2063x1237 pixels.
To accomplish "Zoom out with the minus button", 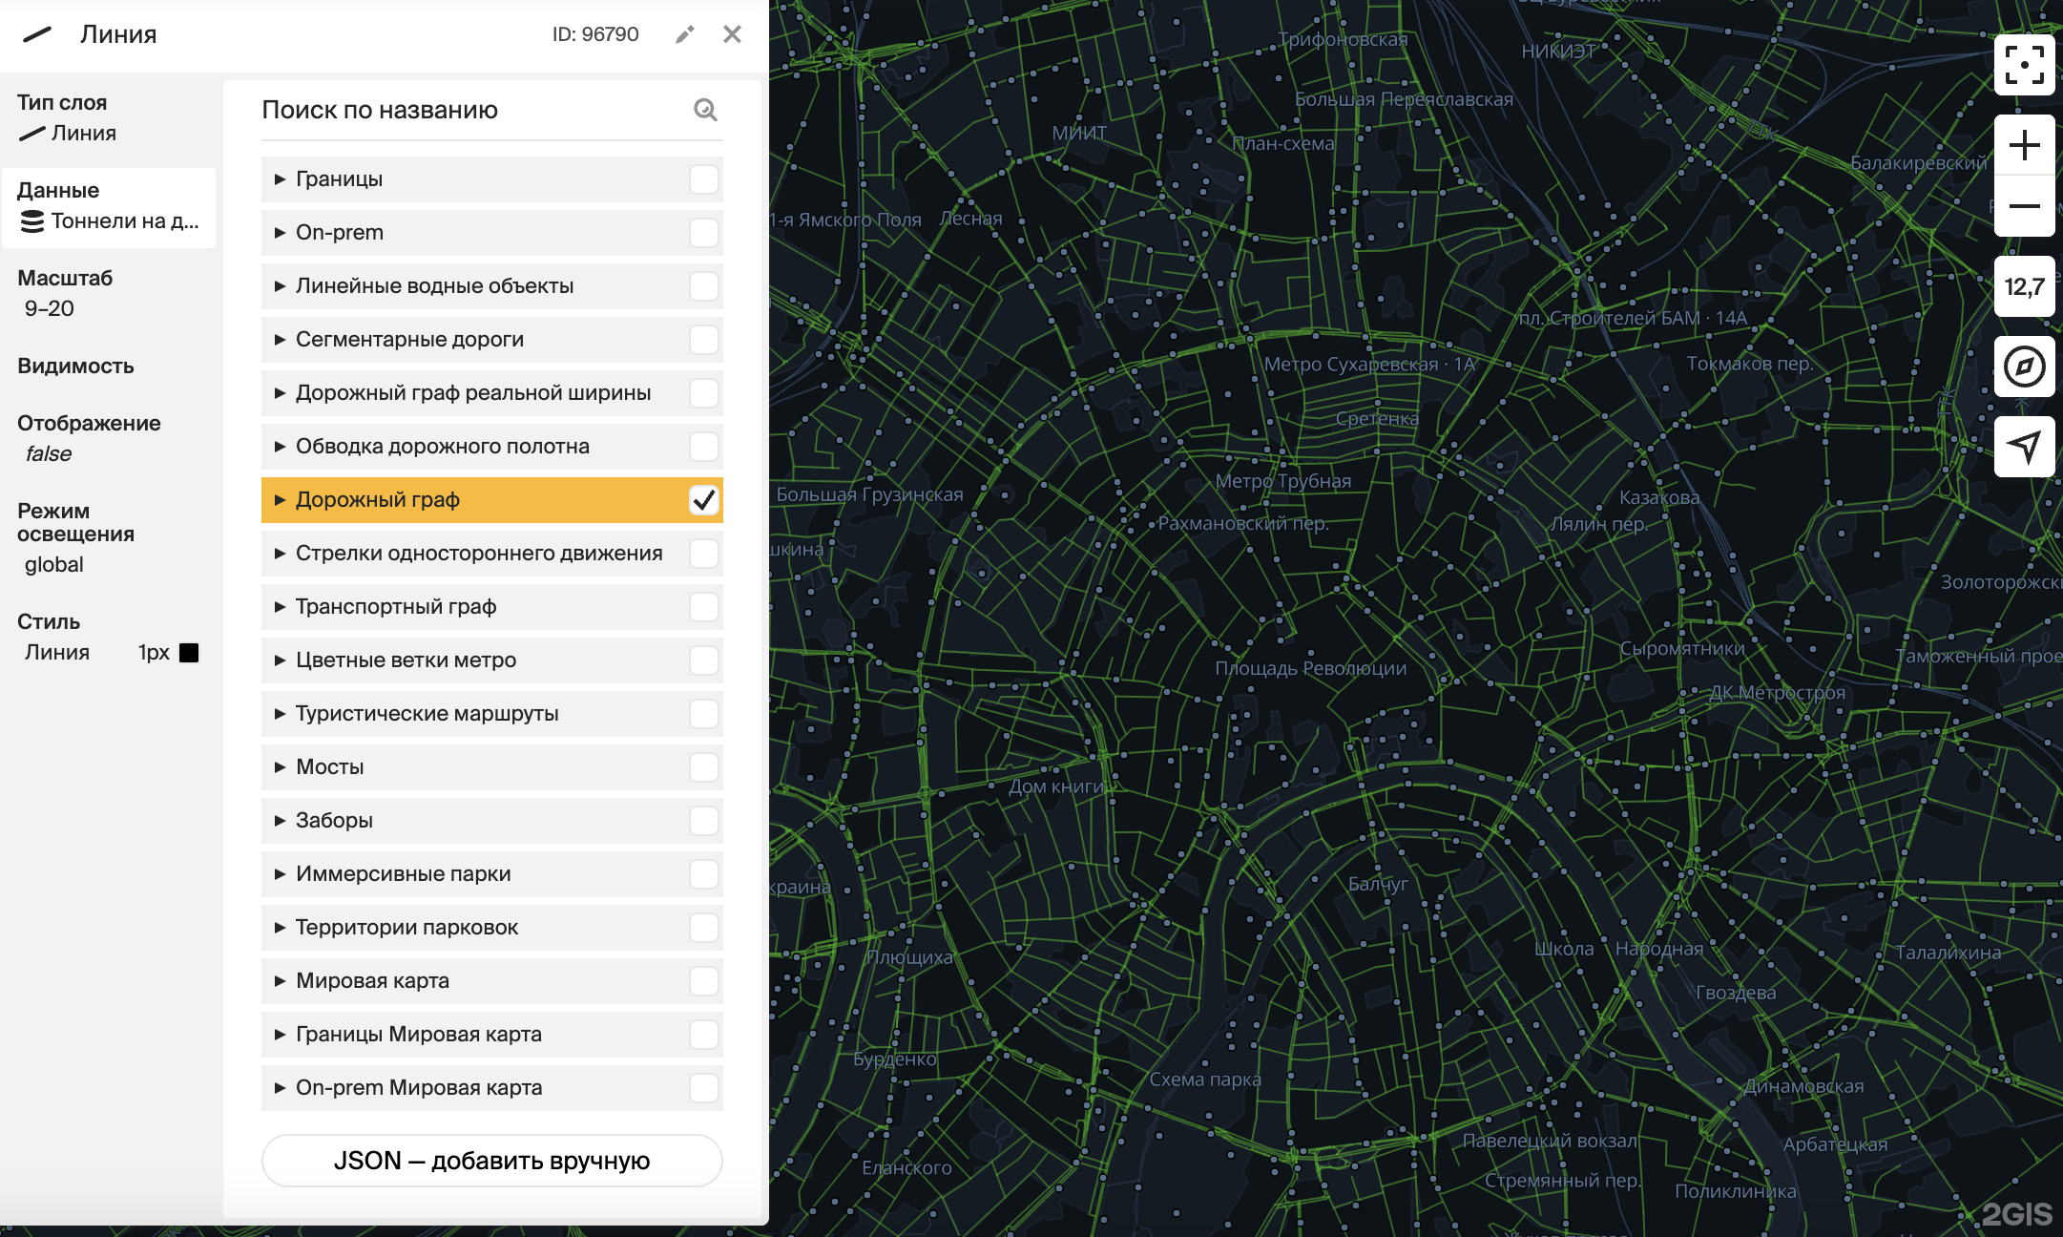I will click(2024, 206).
